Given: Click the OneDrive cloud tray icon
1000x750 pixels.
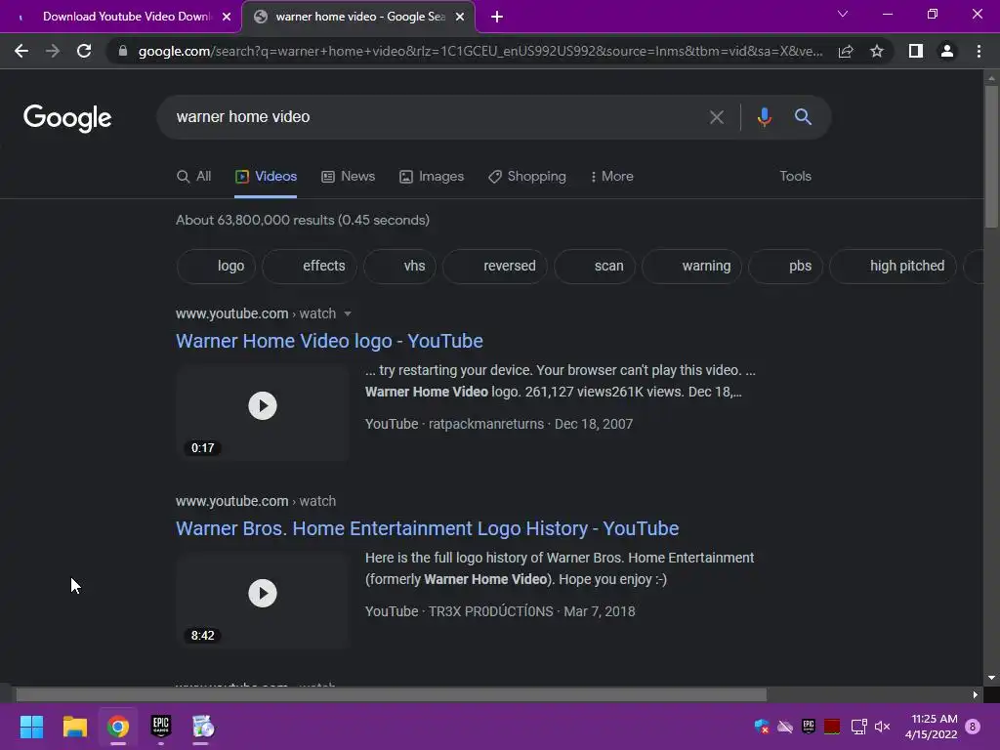Looking at the screenshot, I should point(785,727).
